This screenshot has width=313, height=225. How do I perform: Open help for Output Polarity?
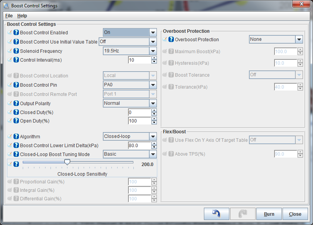(x=16, y=103)
